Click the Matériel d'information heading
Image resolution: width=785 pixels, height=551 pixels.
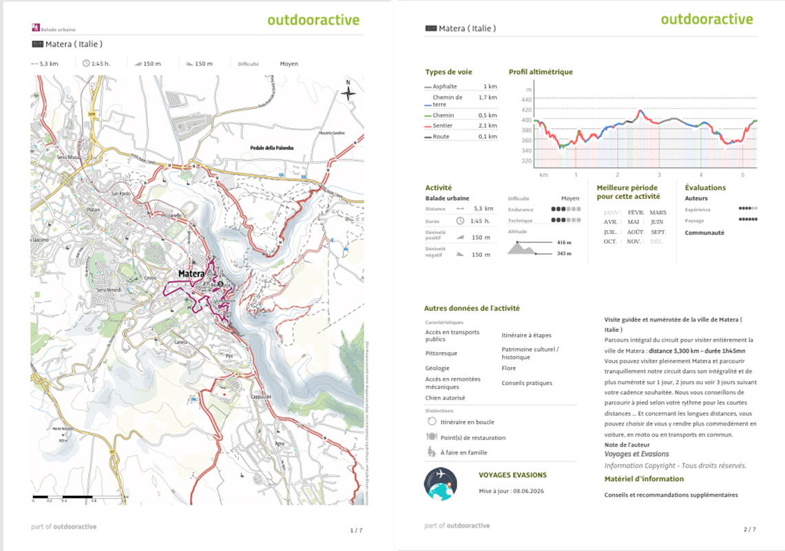coord(644,479)
